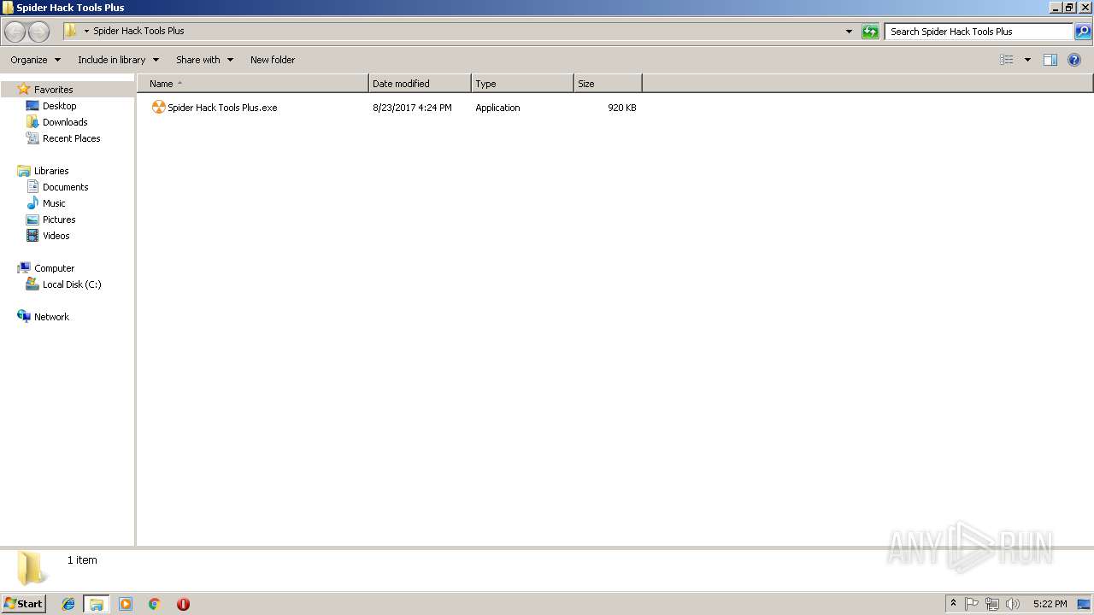
Task: Click the Local Disk (C:) drive icon
Action: point(32,284)
